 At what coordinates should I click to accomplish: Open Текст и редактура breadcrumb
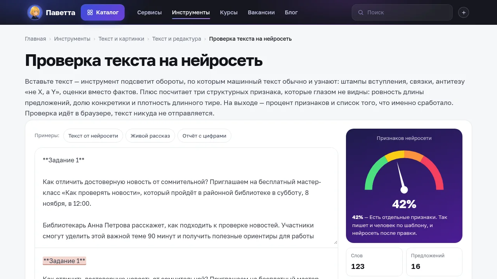pos(177,39)
